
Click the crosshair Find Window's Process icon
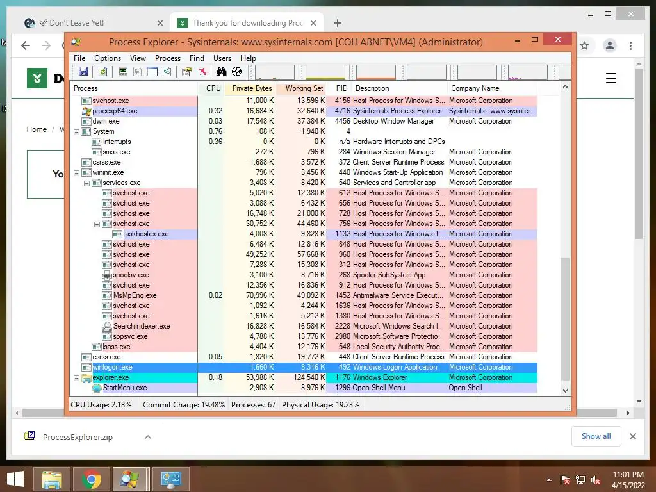[x=237, y=72]
